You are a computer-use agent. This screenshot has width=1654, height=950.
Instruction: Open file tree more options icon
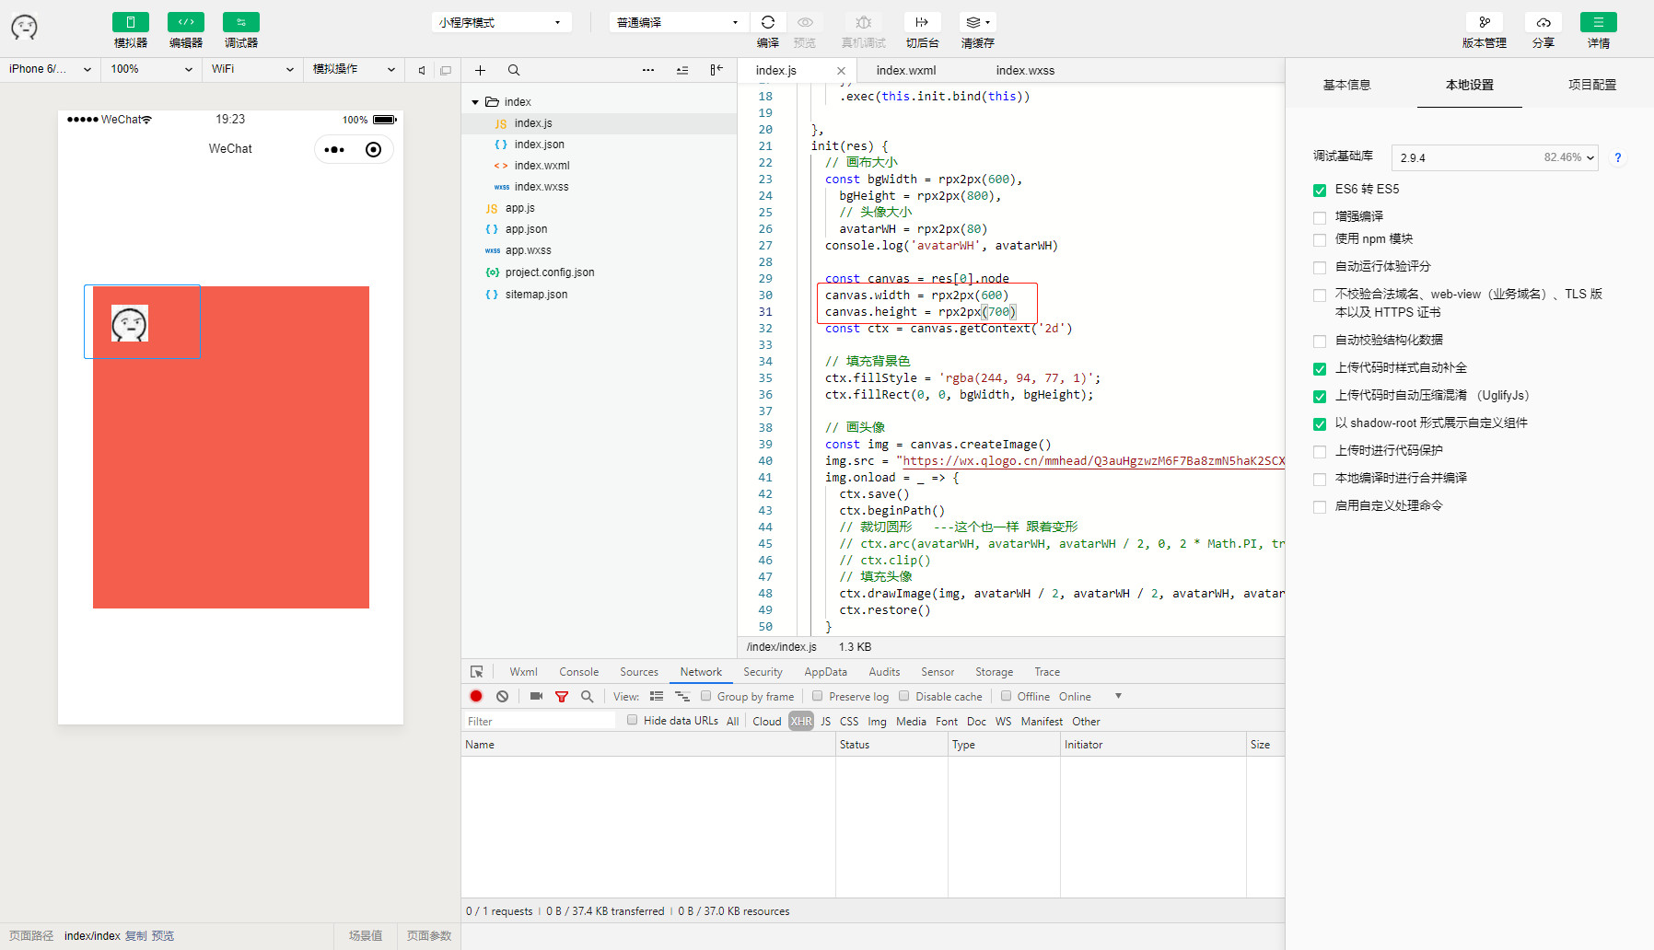648,70
